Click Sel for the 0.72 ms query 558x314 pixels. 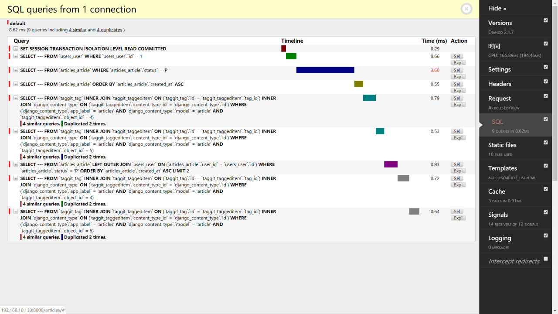(457, 178)
